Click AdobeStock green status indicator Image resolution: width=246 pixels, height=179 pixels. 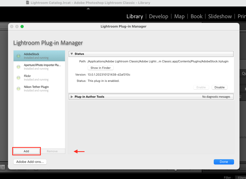[x=18, y=56]
